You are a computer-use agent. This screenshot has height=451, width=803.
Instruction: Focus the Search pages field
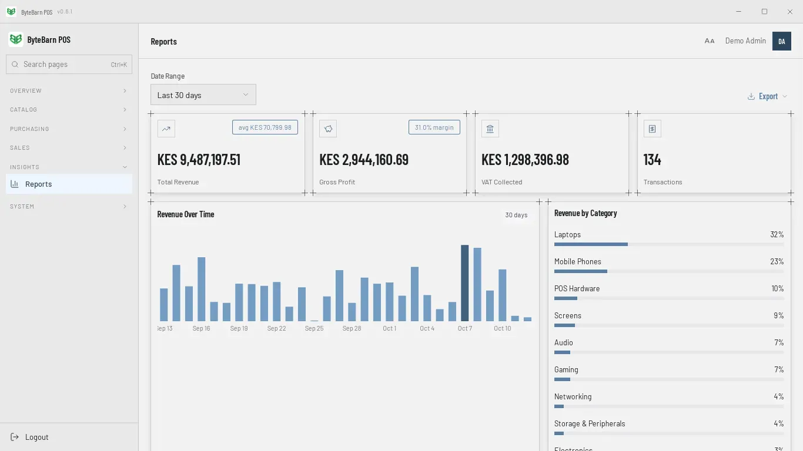69,64
